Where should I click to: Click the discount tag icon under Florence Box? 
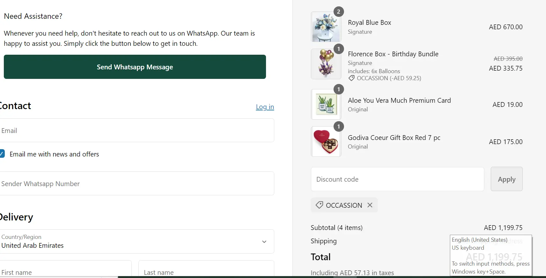coord(351,78)
